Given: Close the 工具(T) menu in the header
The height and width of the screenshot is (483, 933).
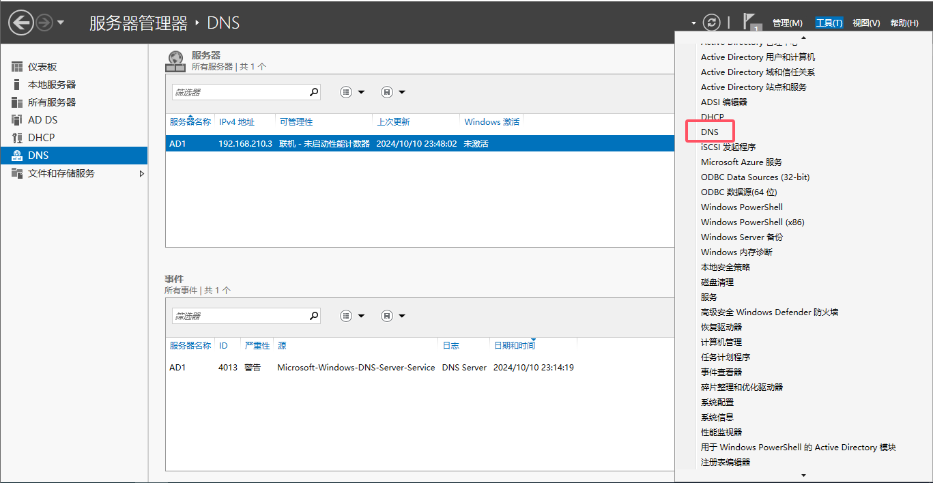Looking at the screenshot, I should [829, 23].
